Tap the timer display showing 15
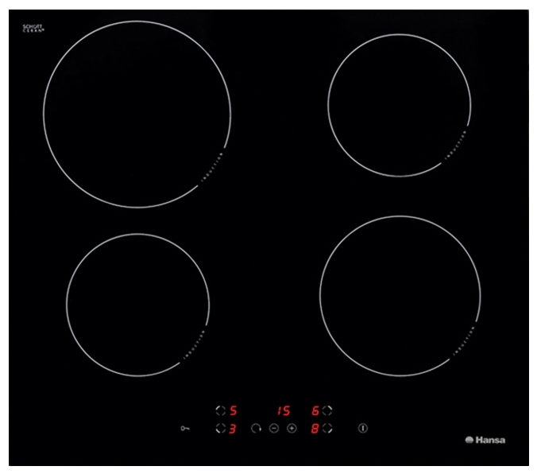This screenshot has width=537, height=474. (x=283, y=411)
